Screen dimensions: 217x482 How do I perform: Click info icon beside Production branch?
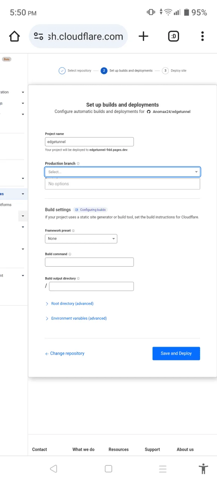tap(78, 164)
